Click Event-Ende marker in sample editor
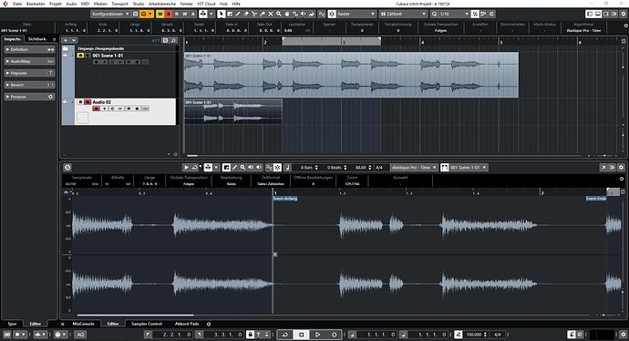 point(596,199)
